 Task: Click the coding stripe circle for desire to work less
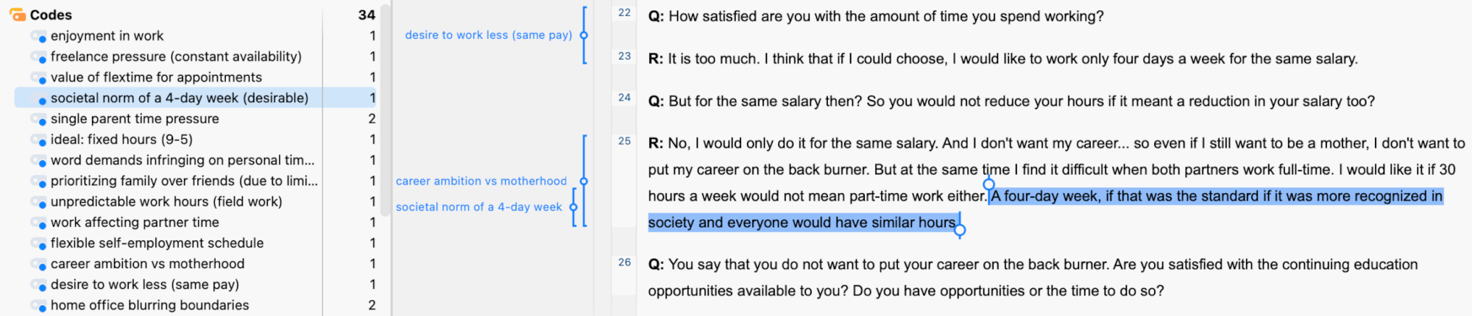coord(584,35)
